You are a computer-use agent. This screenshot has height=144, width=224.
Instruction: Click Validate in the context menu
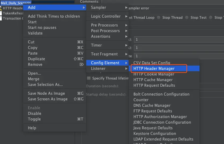click(x=35, y=33)
